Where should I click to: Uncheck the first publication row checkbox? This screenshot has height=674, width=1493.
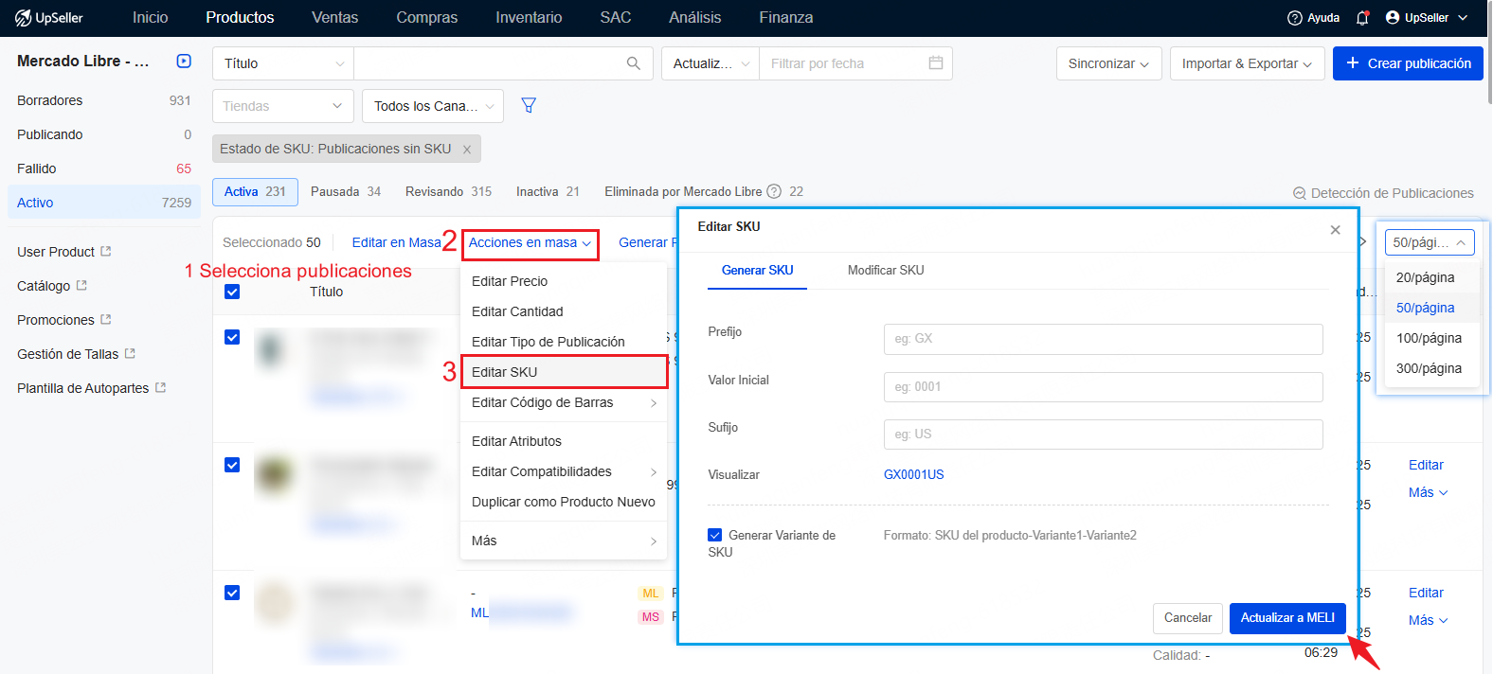tap(232, 337)
